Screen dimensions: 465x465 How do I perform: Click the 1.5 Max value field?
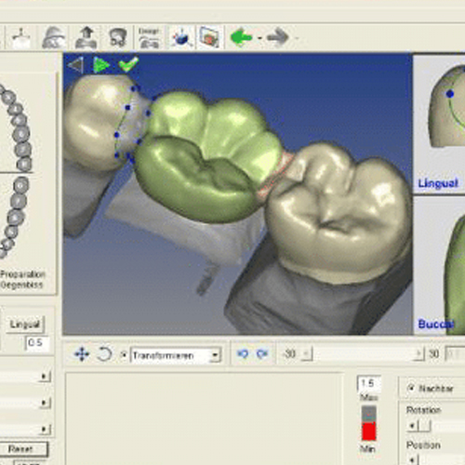tap(368, 384)
